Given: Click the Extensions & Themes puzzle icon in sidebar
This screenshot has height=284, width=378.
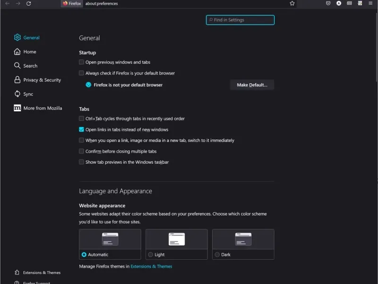Looking at the screenshot, I should (17, 273).
